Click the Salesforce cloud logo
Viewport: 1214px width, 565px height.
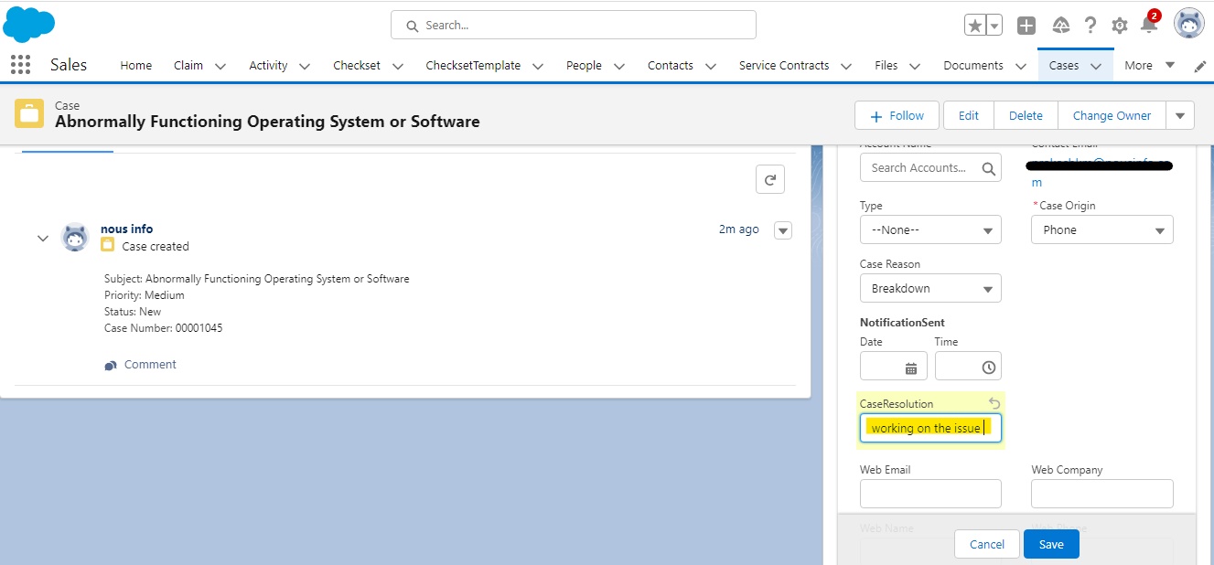(x=29, y=23)
